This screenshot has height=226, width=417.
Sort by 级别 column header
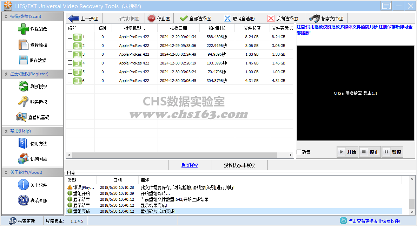(x=103, y=28)
